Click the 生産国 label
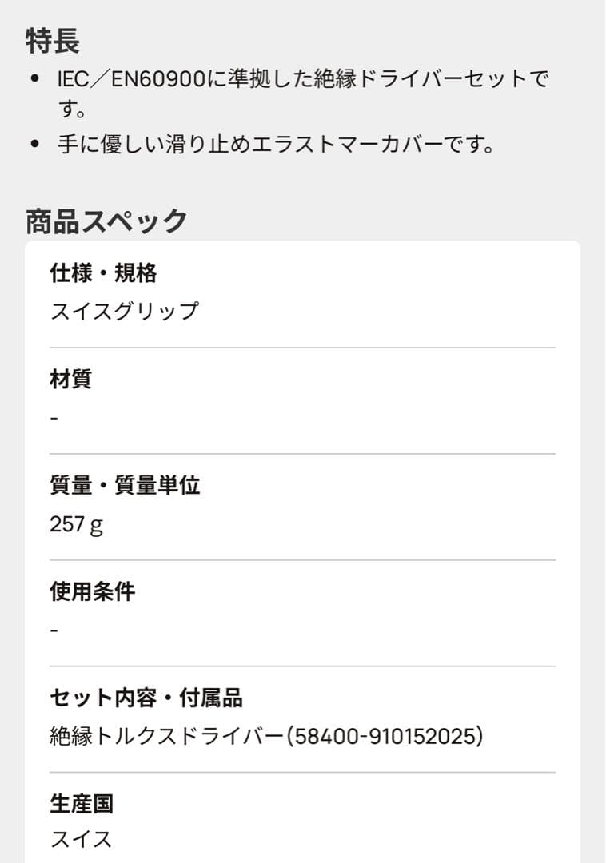Image resolution: width=606 pixels, height=863 pixels. tap(82, 804)
